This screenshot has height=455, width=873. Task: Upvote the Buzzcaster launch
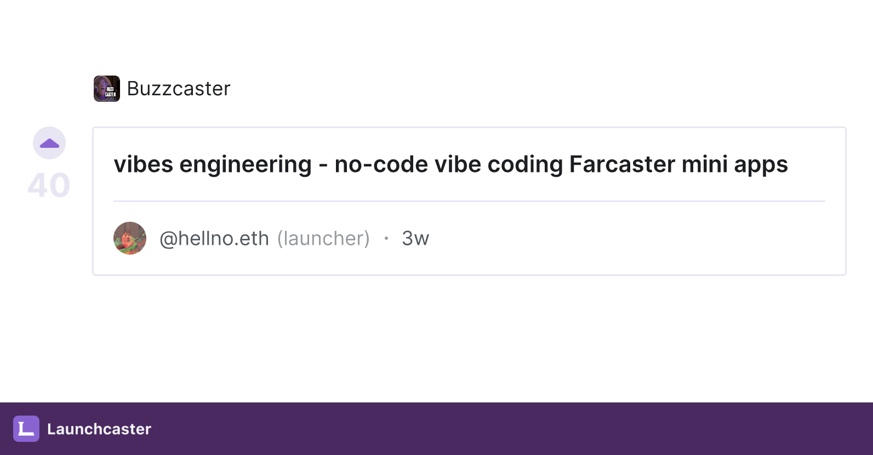pos(49,143)
